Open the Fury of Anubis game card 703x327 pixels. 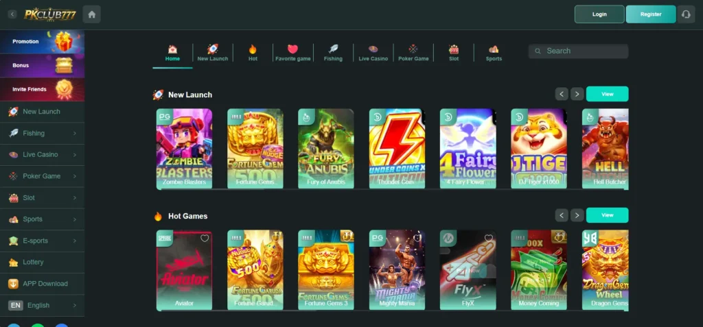coord(326,149)
